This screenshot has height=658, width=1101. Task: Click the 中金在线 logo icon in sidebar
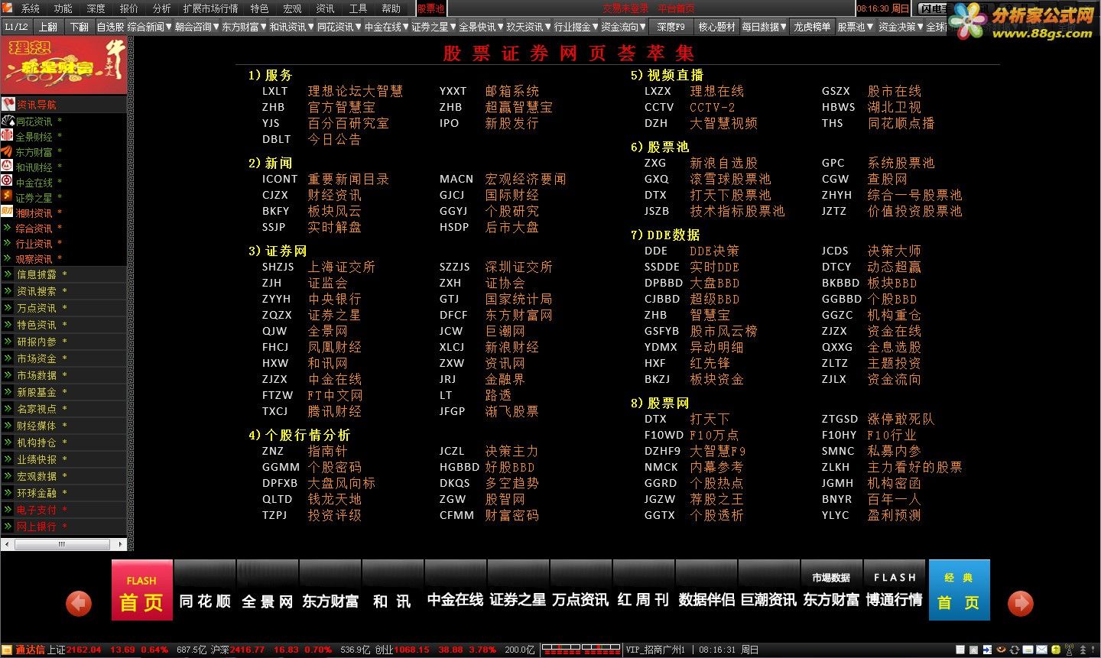tap(8, 182)
